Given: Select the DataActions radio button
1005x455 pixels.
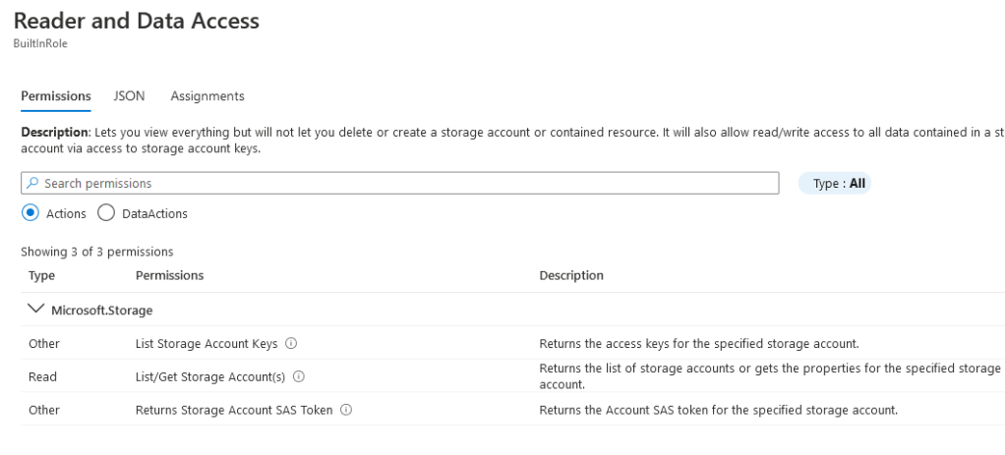Looking at the screenshot, I should point(106,213).
